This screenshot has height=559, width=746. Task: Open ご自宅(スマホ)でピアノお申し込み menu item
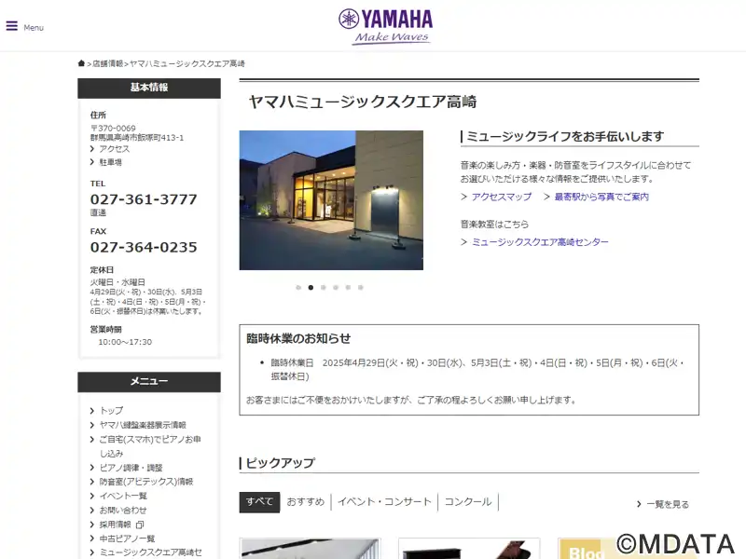coord(150,446)
